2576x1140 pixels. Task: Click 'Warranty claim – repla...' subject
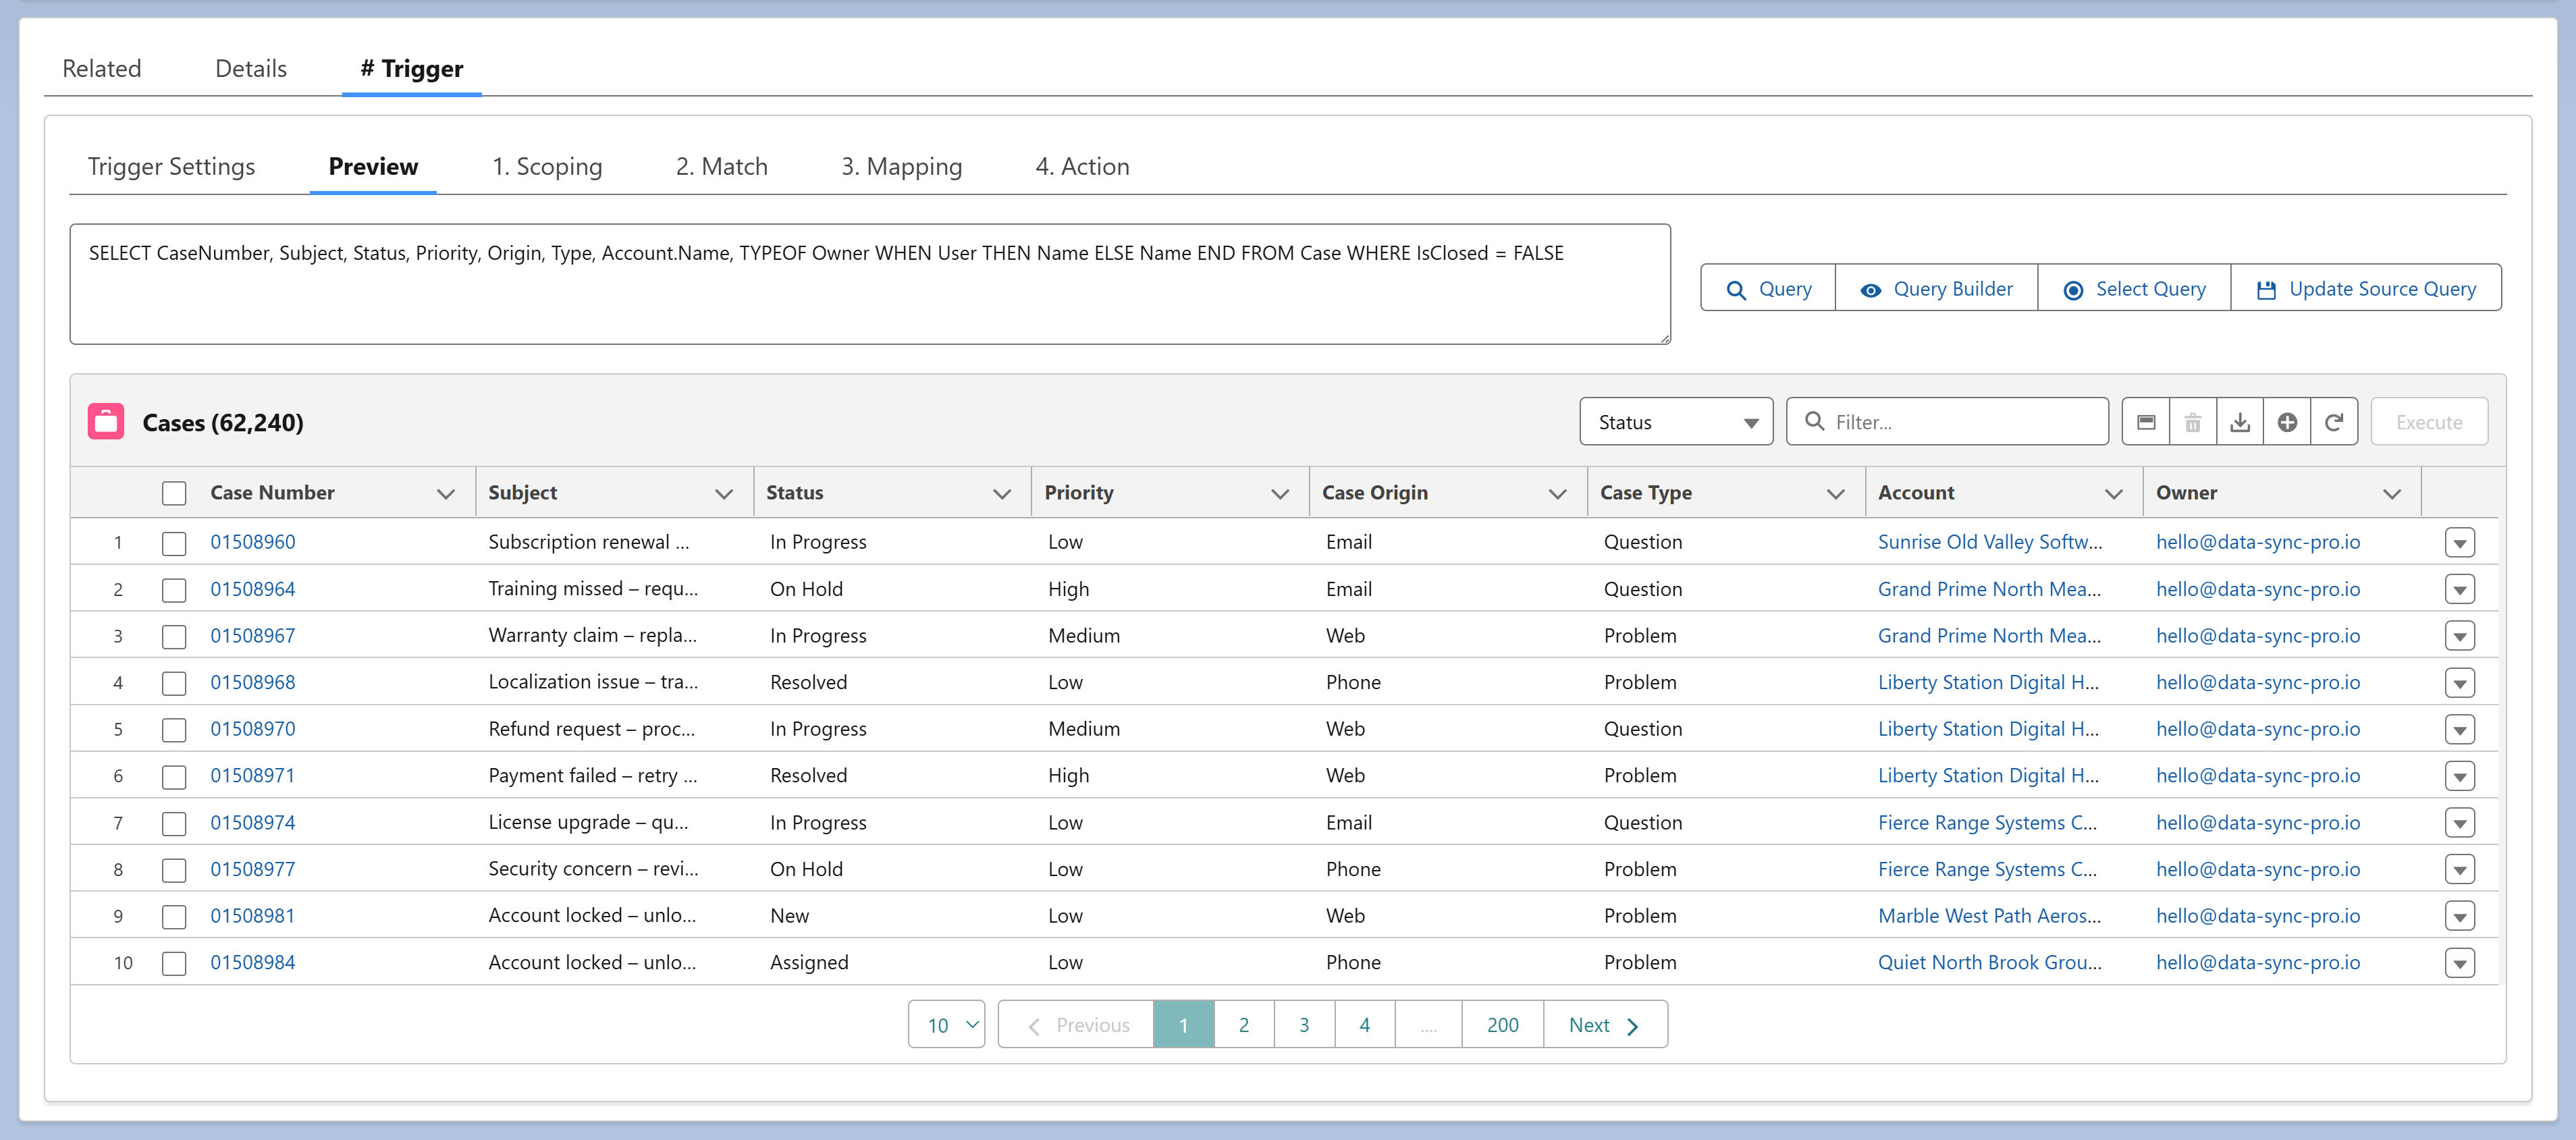coord(592,635)
